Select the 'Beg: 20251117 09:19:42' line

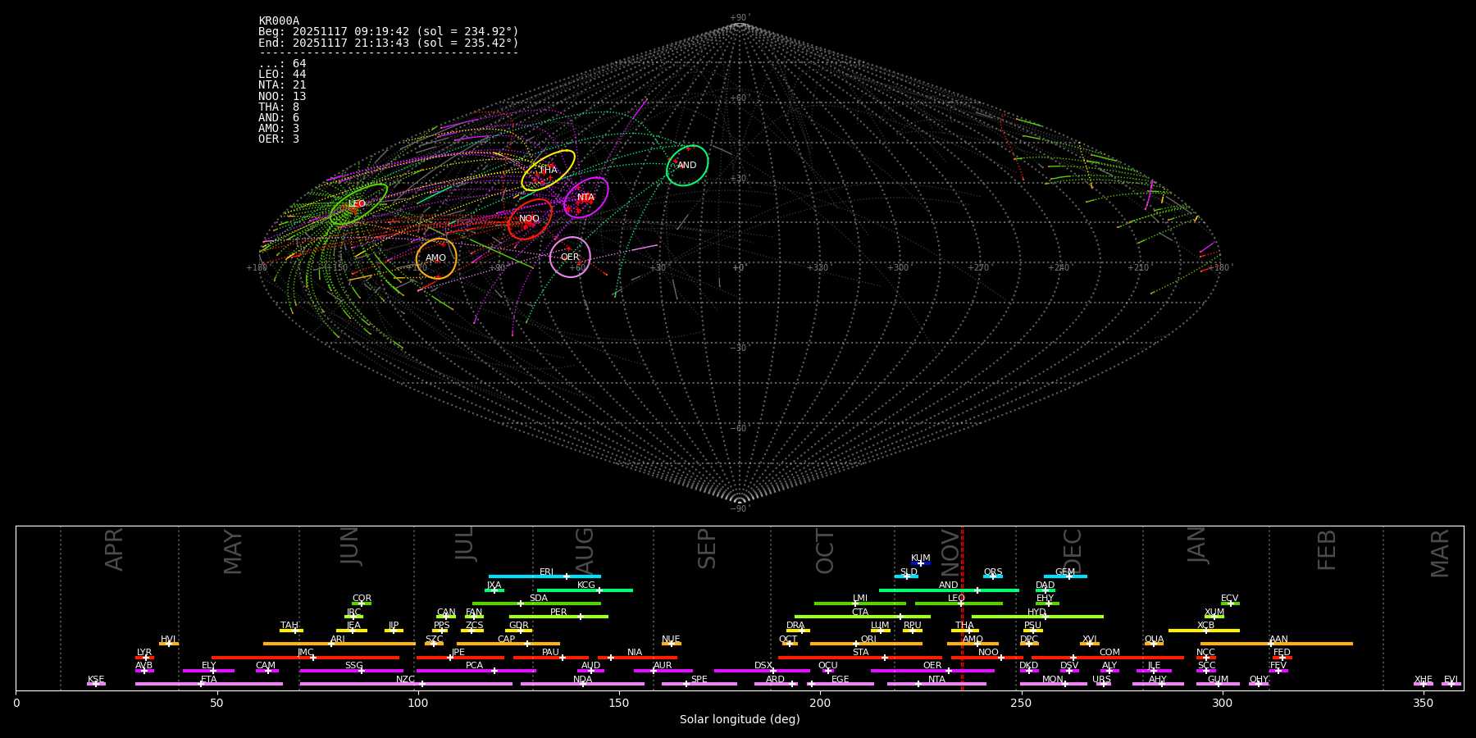pyautogui.click(x=389, y=32)
